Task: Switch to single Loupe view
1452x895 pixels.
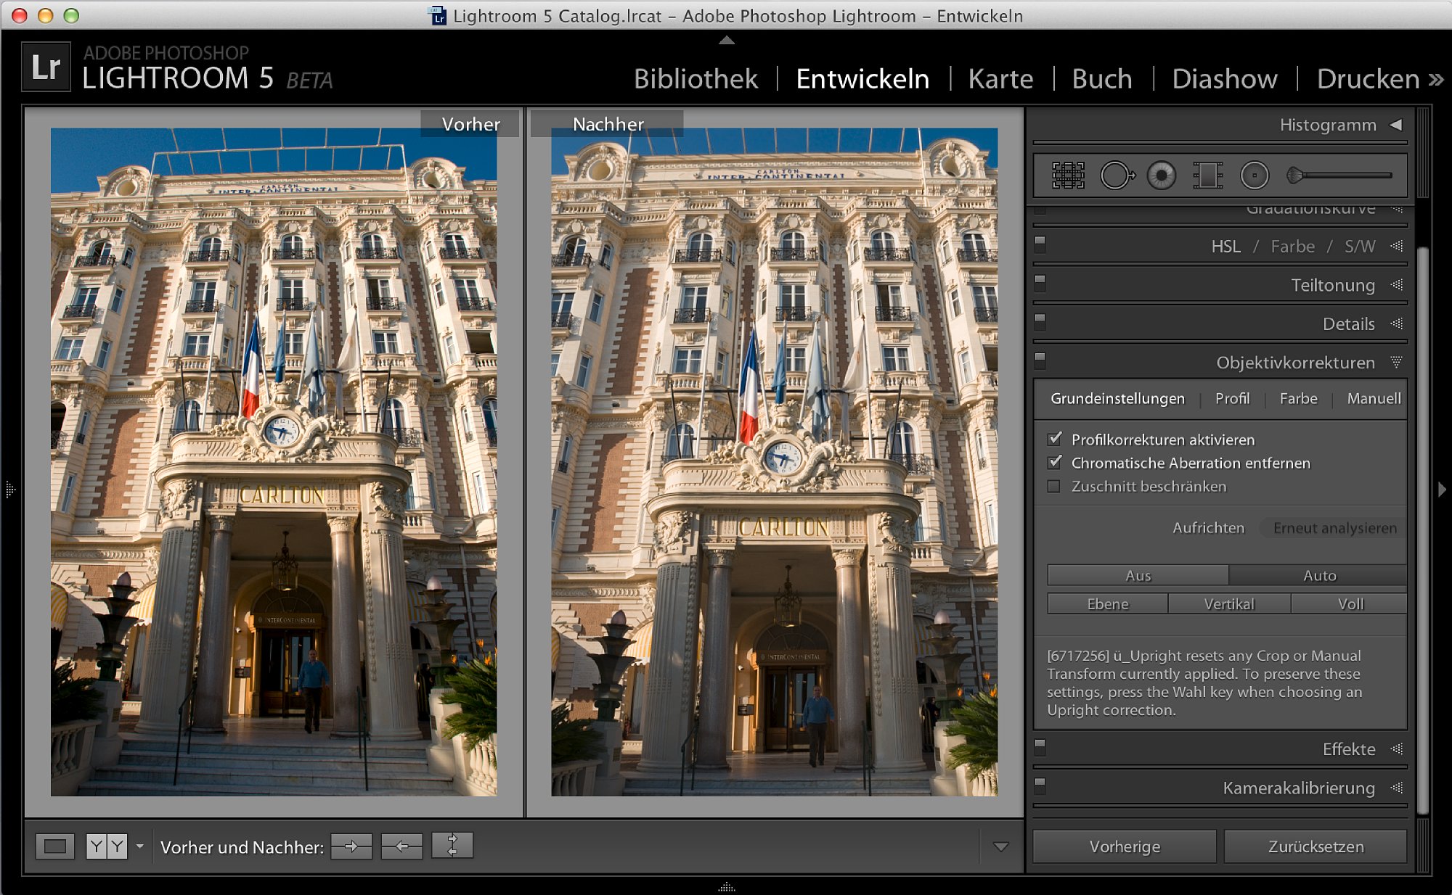Action: tap(55, 846)
